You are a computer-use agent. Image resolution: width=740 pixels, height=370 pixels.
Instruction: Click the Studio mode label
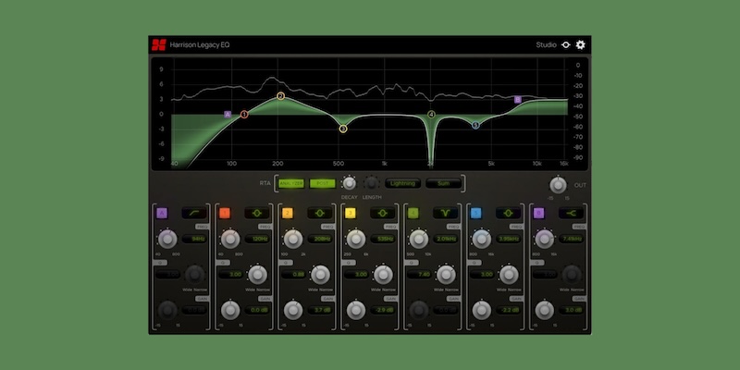point(546,44)
